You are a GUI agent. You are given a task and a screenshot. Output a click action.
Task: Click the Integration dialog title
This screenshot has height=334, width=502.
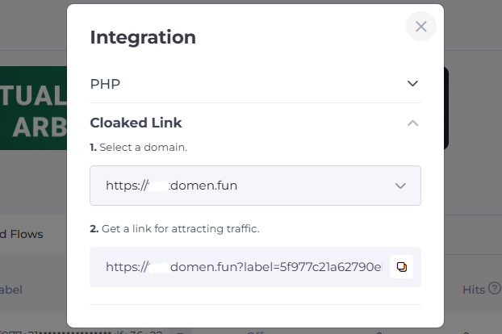(x=143, y=37)
